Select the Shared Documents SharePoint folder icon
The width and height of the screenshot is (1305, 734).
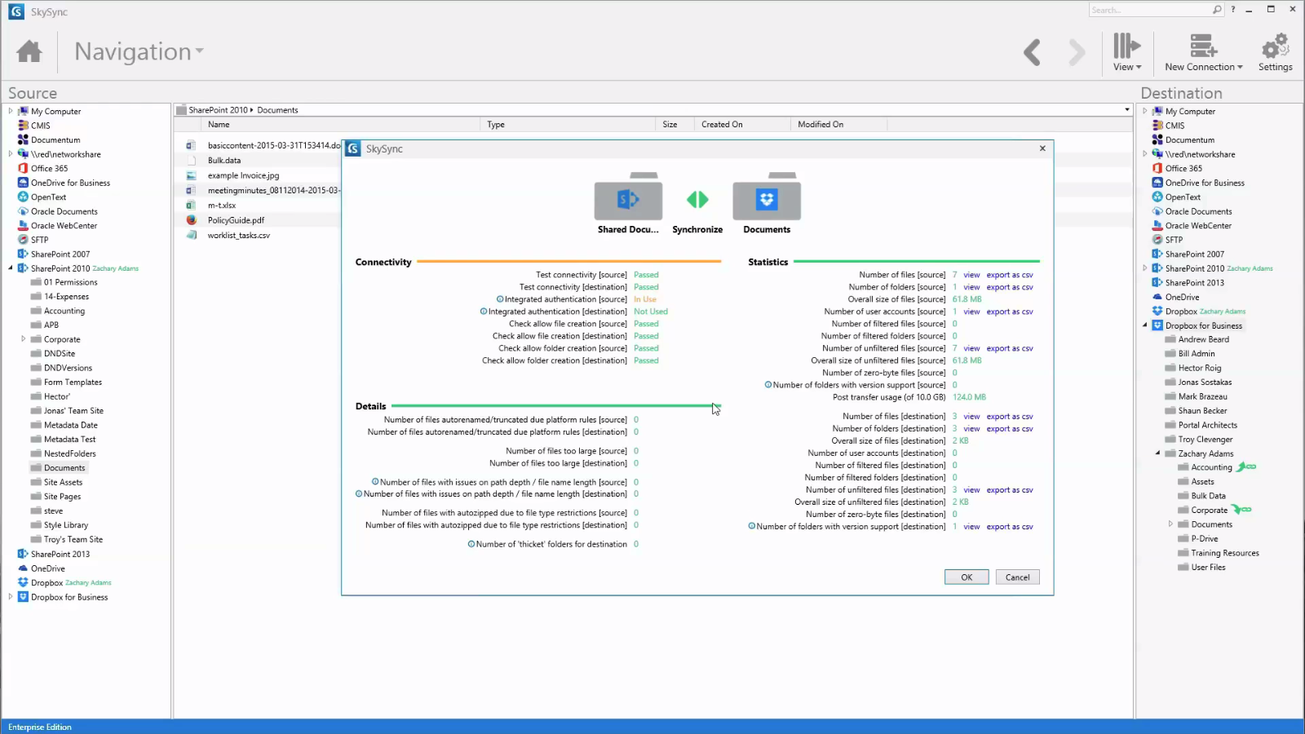pyautogui.click(x=628, y=200)
